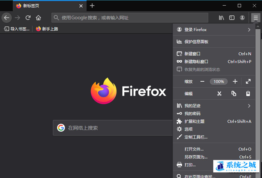Viewport: 262px width, 178px height.
Task: Click the copy icon in edit row
Action: [x=234, y=94]
